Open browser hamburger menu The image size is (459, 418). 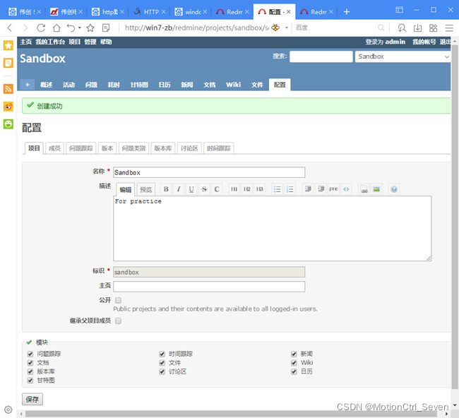pos(449,28)
